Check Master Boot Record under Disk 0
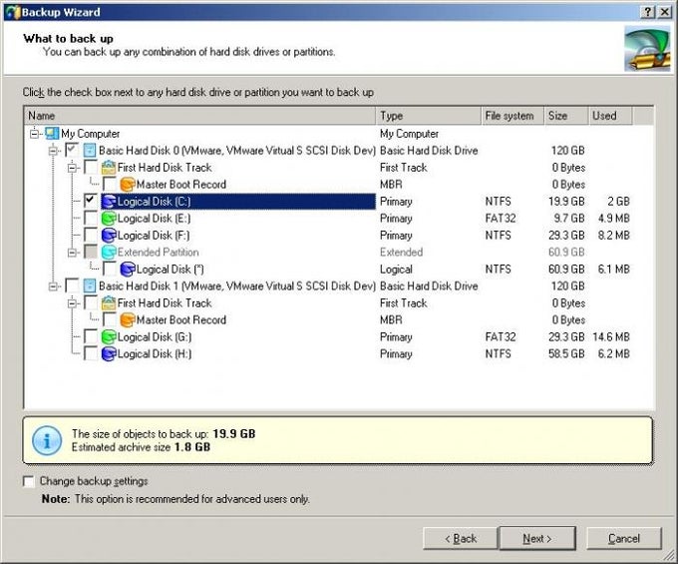The width and height of the screenshot is (678, 564). [110, 185]
